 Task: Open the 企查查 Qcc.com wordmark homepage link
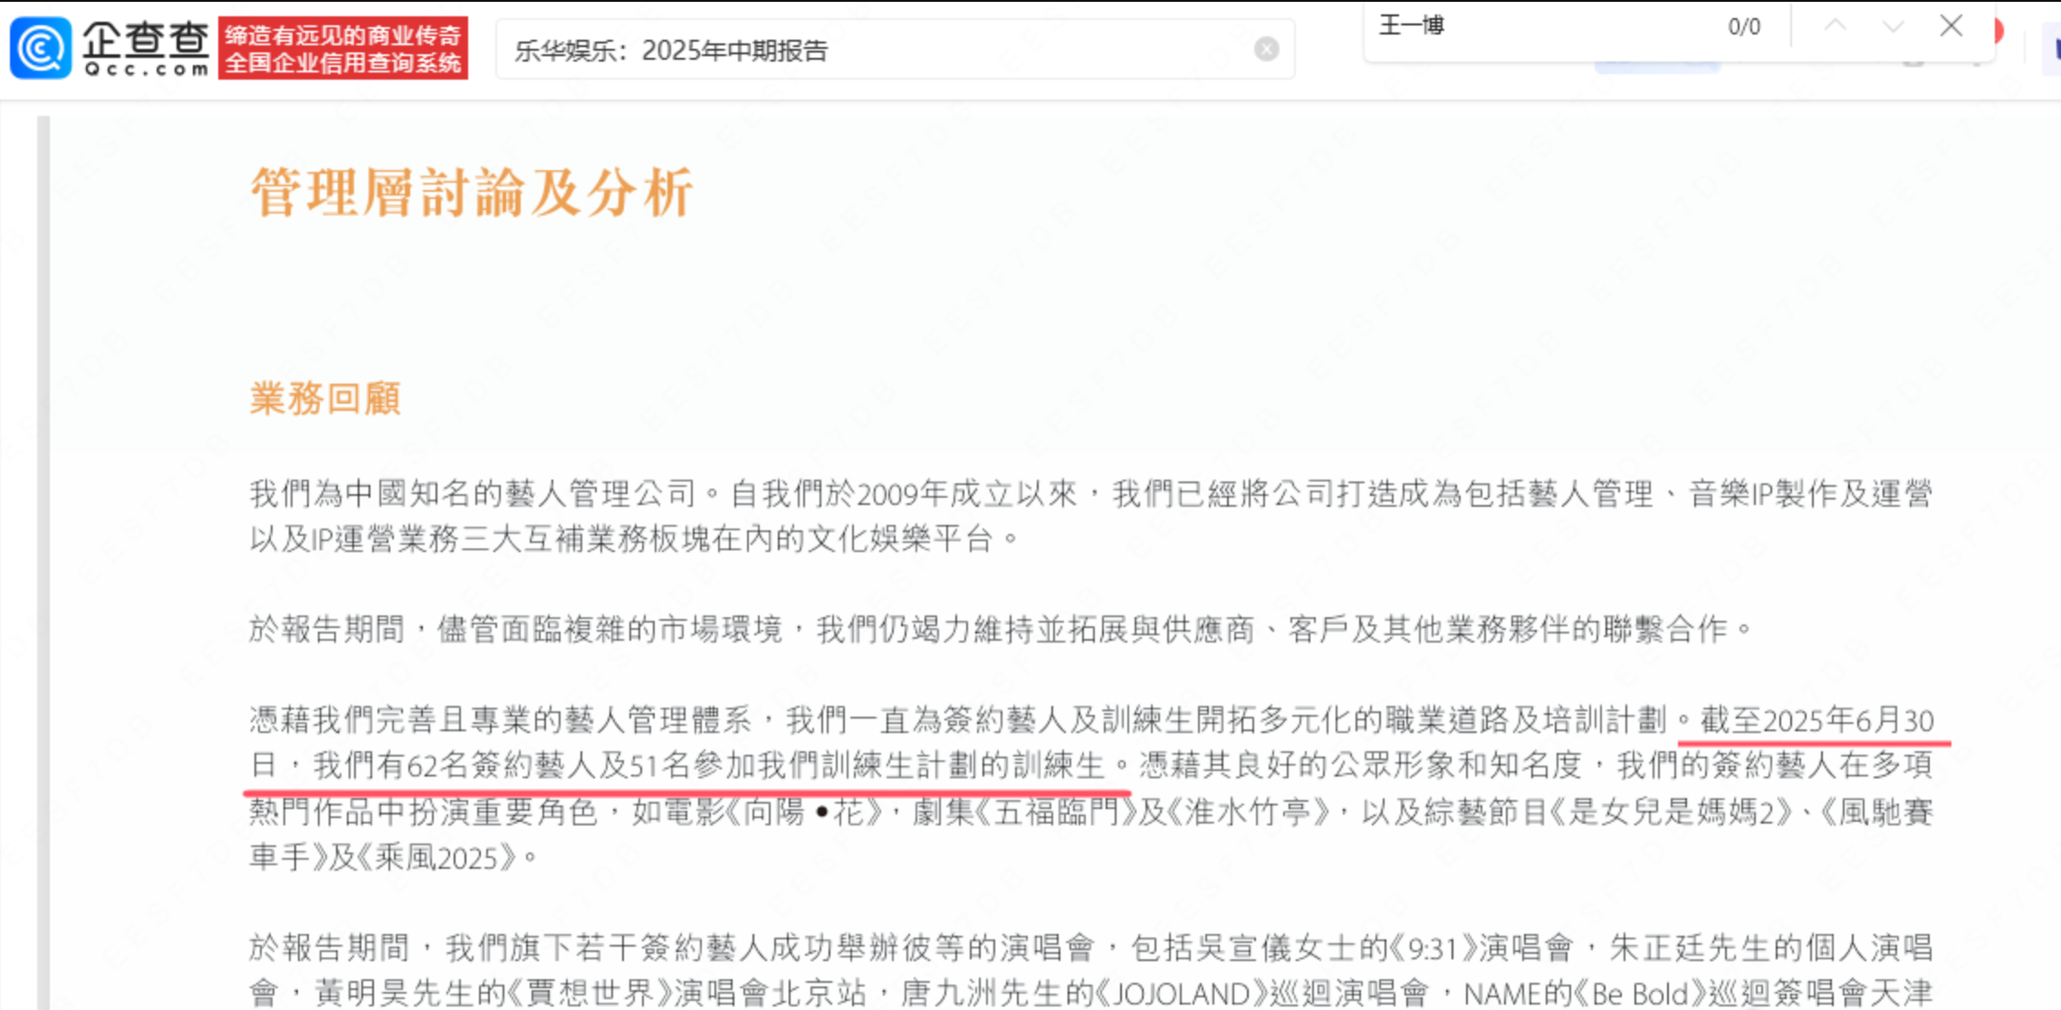coord(146,49)
